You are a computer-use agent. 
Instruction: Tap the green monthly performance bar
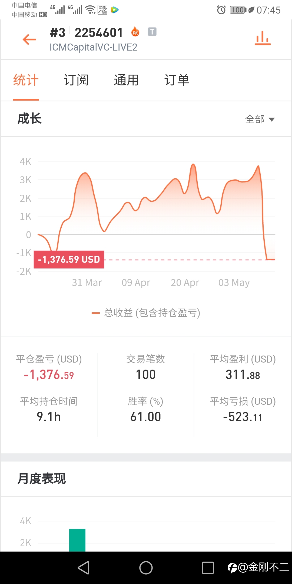tap(77, 540)
